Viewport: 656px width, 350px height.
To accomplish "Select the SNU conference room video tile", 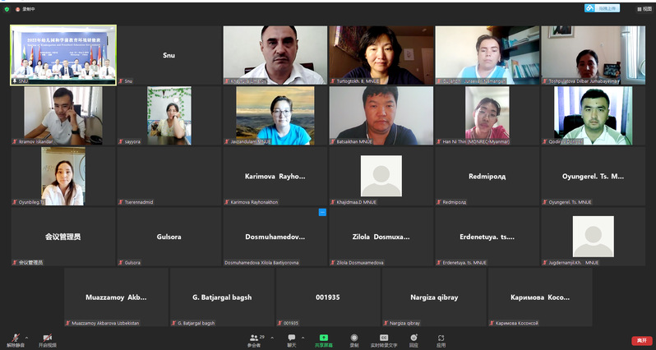I will coord(63,54).
